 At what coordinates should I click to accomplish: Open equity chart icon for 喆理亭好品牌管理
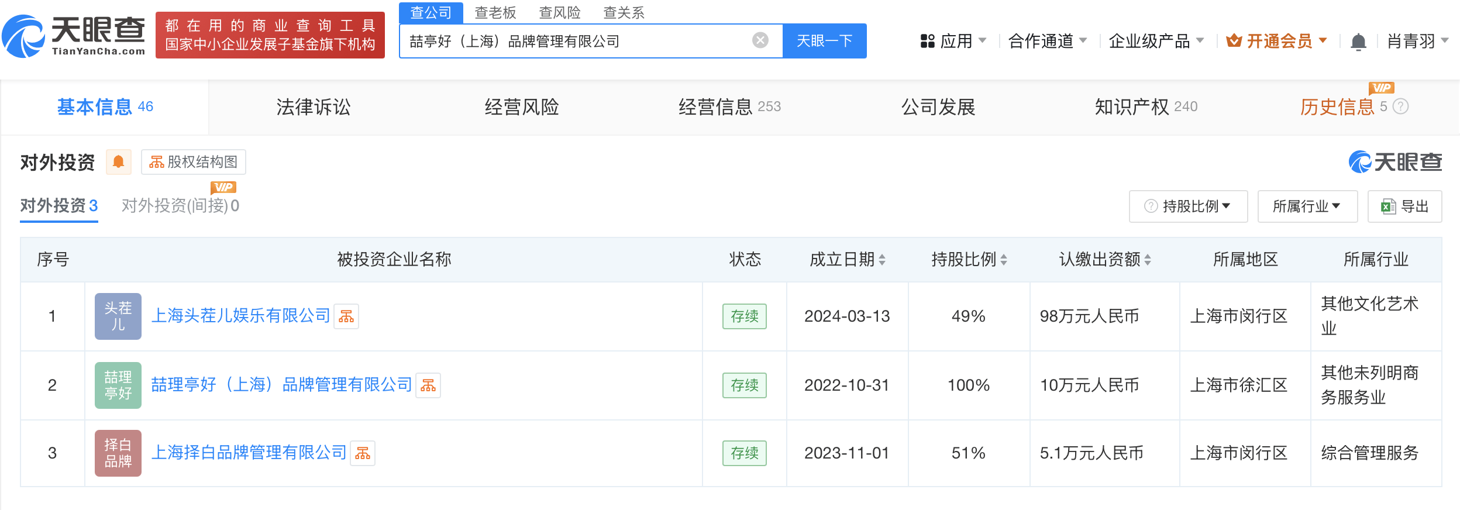tap(428, 385)
